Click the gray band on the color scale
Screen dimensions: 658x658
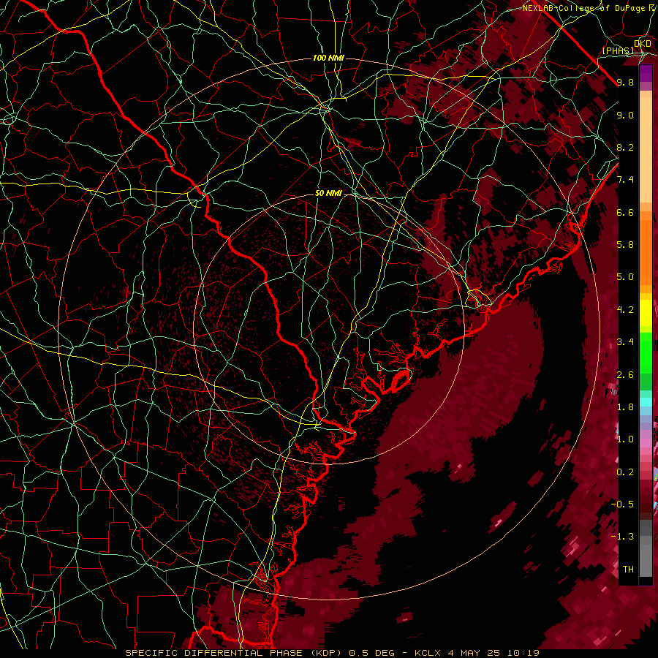[x=646, y=548]
